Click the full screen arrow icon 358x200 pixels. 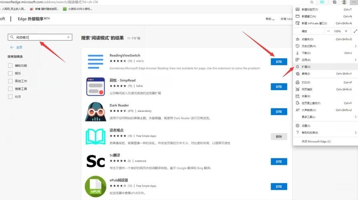(355, 31)
